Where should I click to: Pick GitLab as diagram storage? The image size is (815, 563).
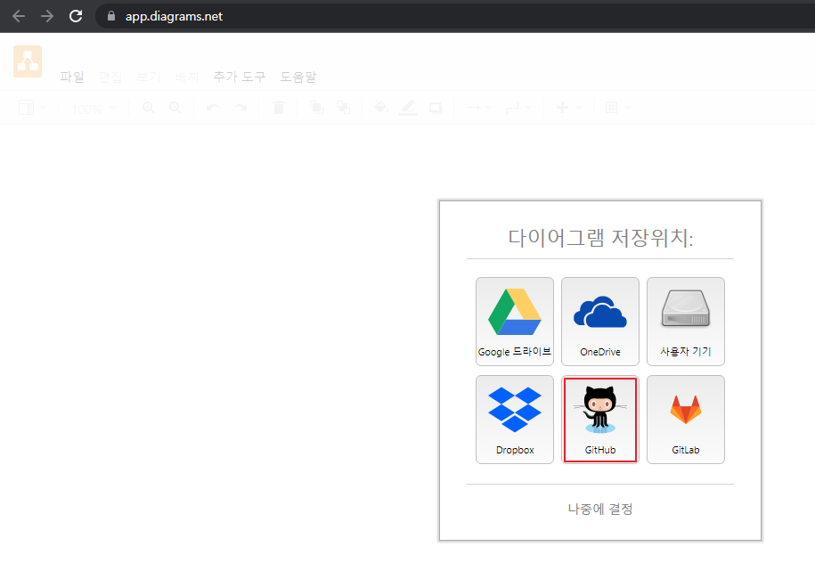coord(686,420)
